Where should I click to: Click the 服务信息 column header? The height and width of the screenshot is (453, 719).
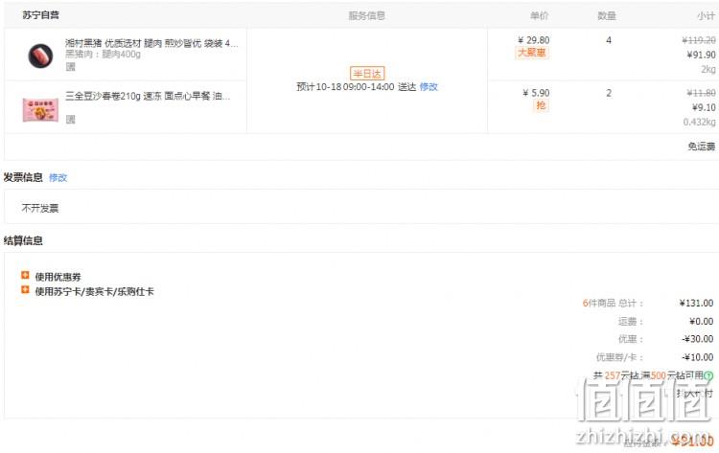[x=366, y=15]
